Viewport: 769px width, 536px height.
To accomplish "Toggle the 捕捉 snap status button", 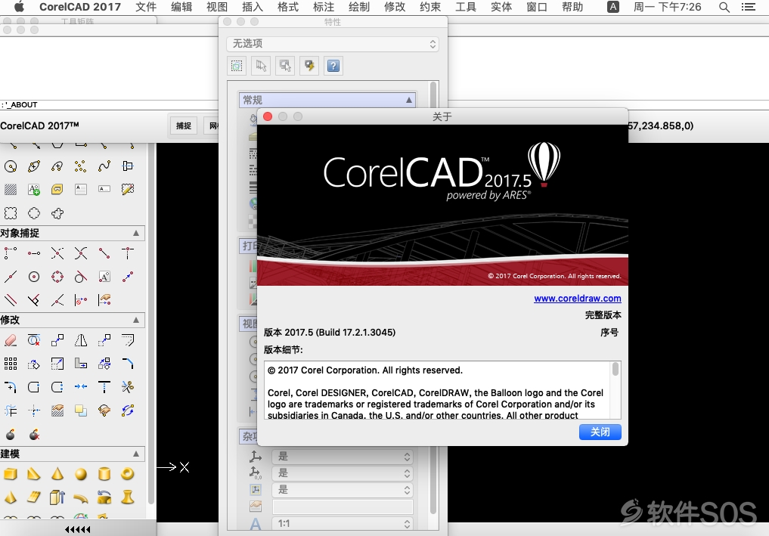I will [184, 125].
